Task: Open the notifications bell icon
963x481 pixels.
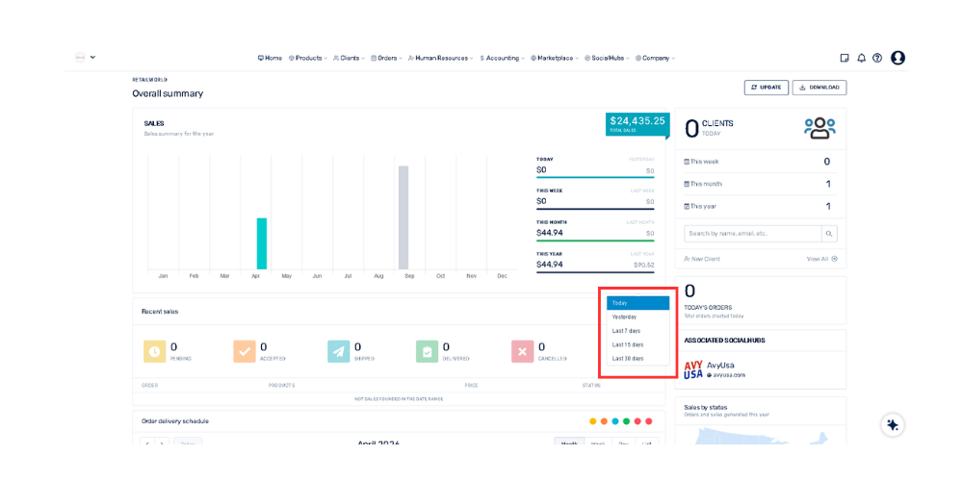Action: 861,58
